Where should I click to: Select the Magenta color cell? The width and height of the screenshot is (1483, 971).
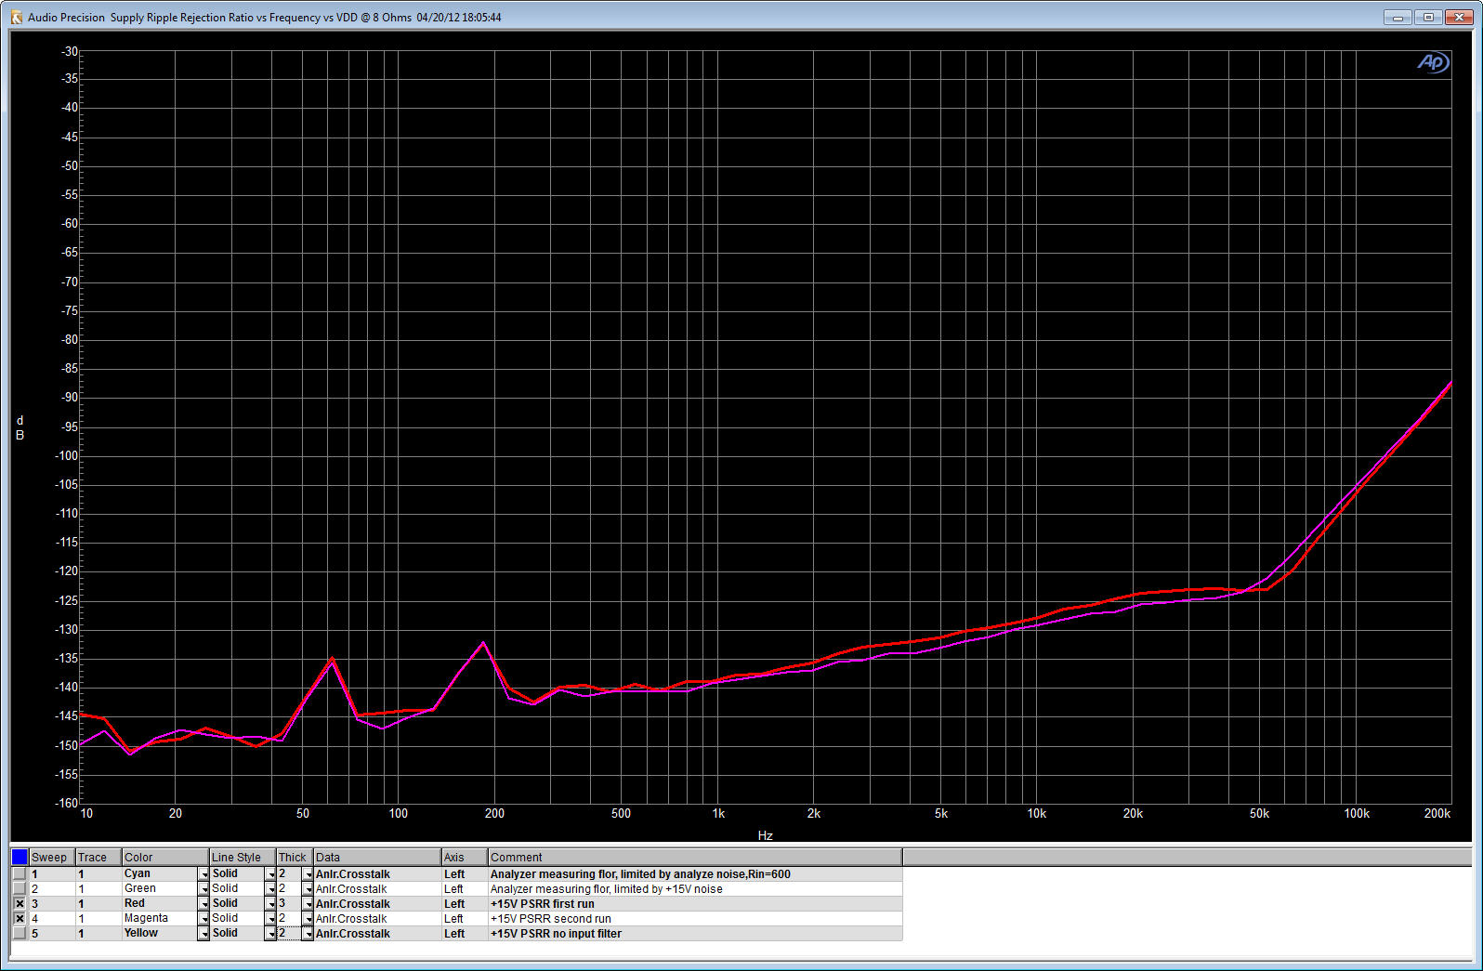[160, 918]
